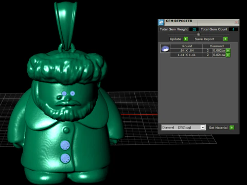This screenshot has width=247, height=185.
Task: Click the quantity 2 in the 1.41 row
Action: click(x=207, y=55)
